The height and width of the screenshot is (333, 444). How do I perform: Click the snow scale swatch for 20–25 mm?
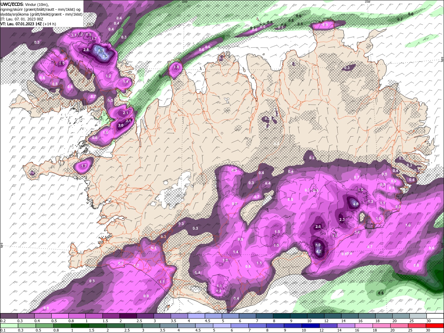point(401,316)
